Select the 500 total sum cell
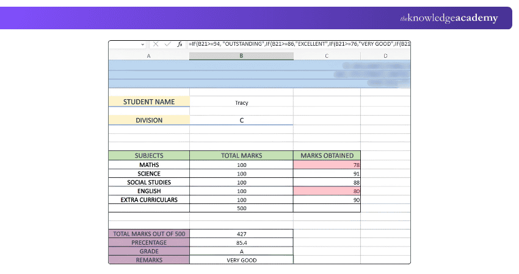 coord(242,208)
